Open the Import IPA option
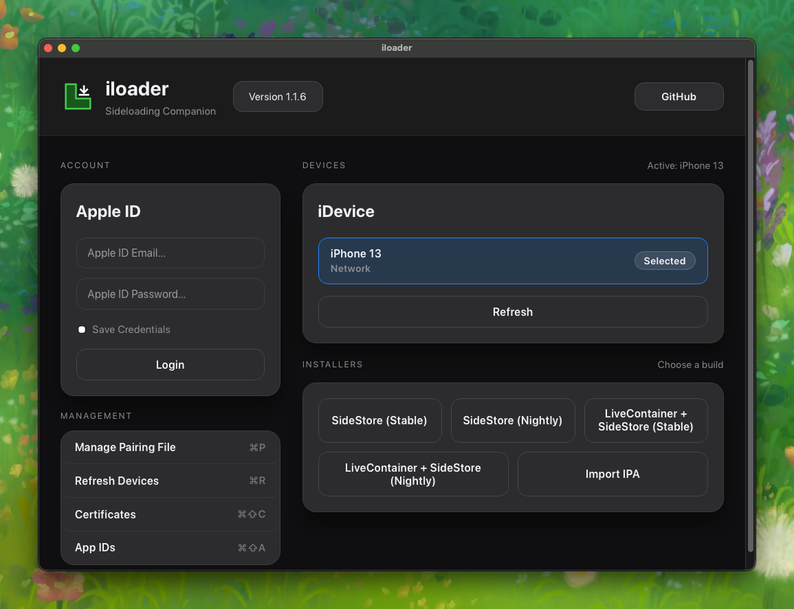 pyautogui.click(x=612, y=474)
